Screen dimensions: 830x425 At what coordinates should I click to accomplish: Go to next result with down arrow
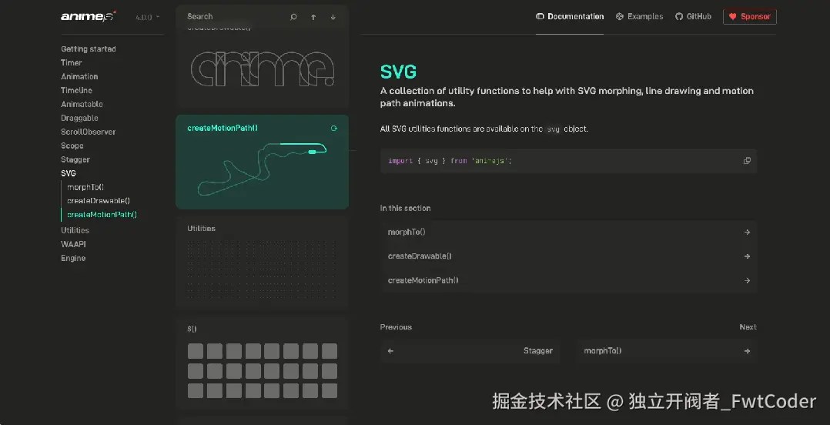(x=333, y=17)
